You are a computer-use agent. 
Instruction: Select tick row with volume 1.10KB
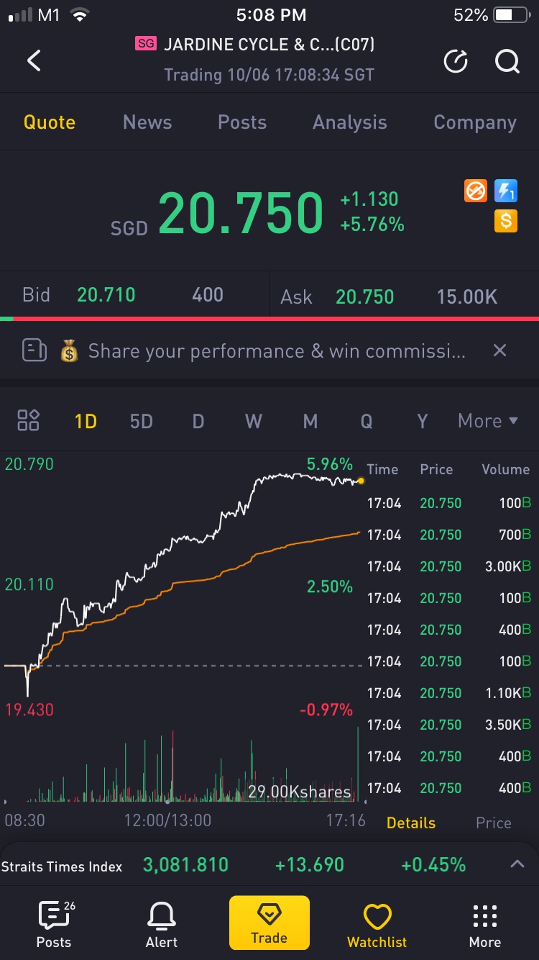pyautogui.click(x=449, y=693)
